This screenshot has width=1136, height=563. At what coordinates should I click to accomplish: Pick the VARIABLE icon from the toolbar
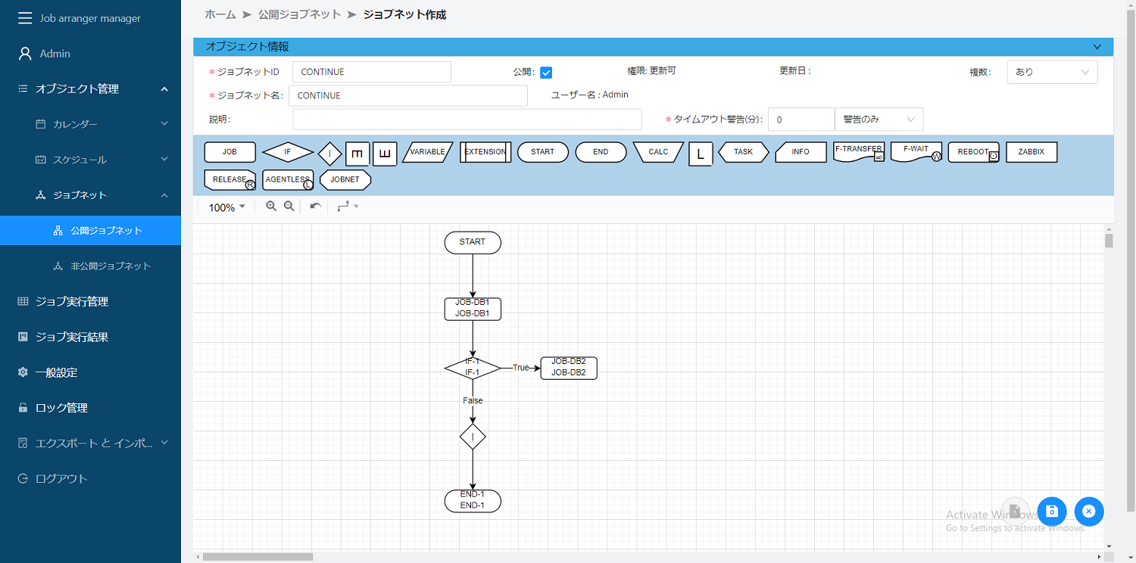[426, 152]
